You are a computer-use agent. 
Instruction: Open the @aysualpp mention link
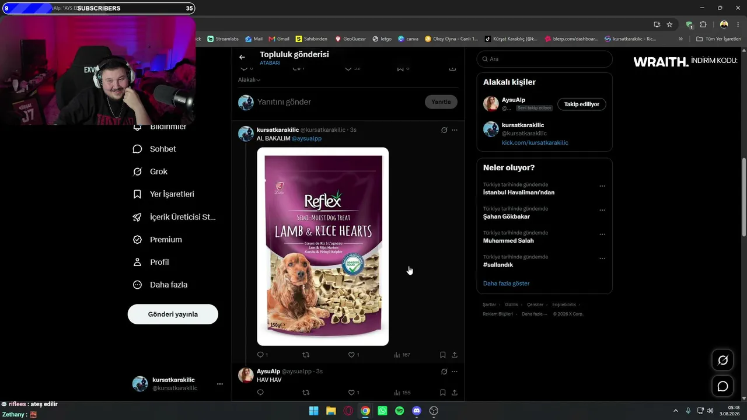coord(306,139)
